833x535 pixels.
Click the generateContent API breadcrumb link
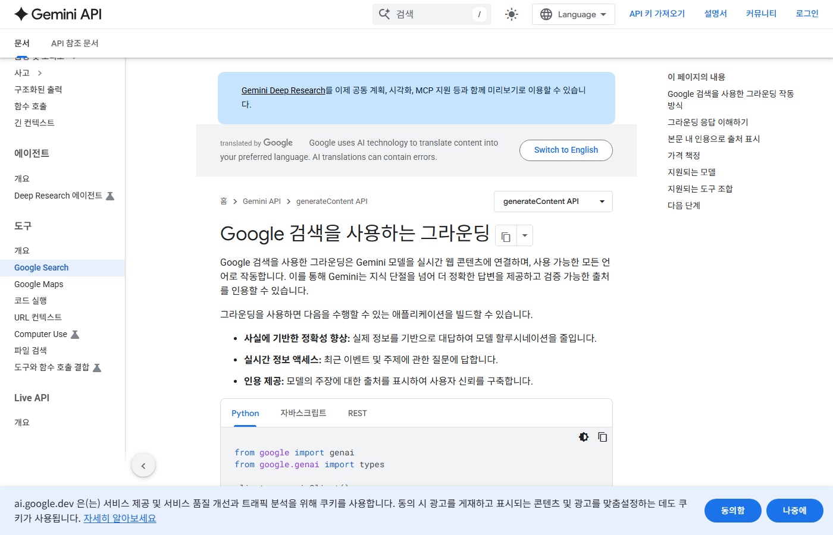point(332,202)
